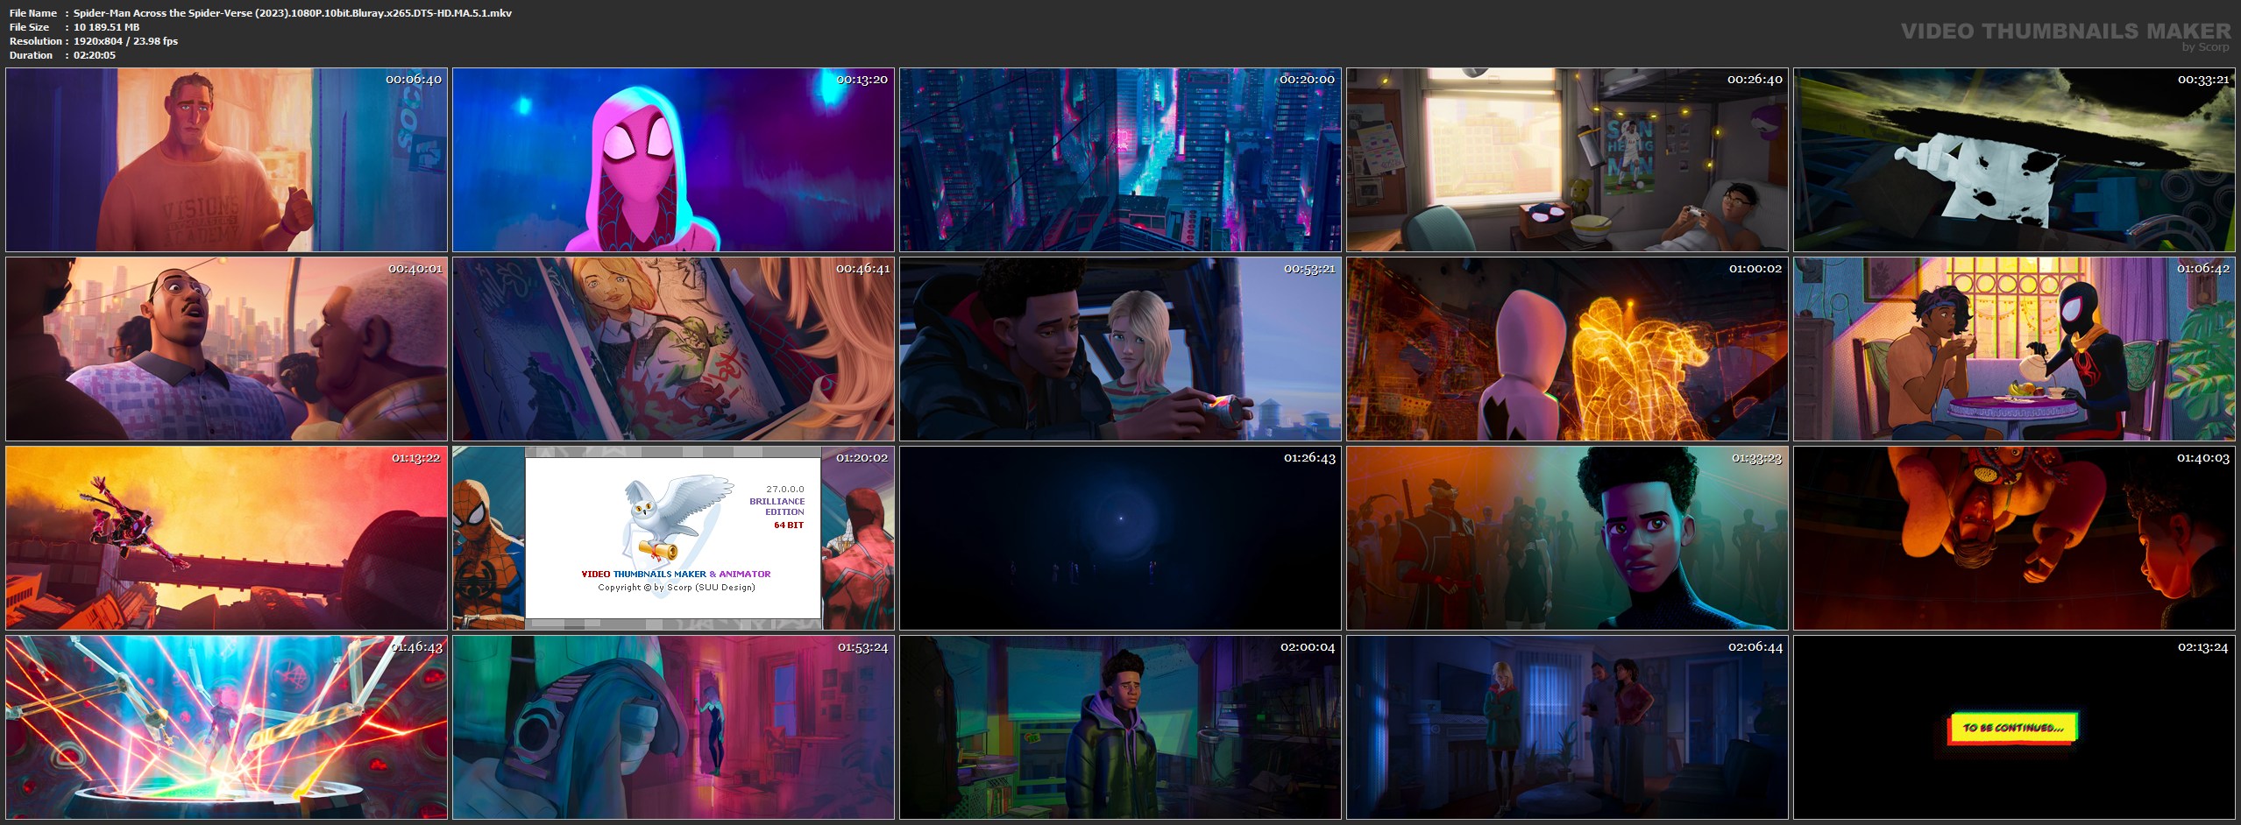Image resolution: width=2241 pixels, height=825 pixels.
Task: Click the bedroom scene thumbnail at 00:26:40
Action: point(1567,160)
